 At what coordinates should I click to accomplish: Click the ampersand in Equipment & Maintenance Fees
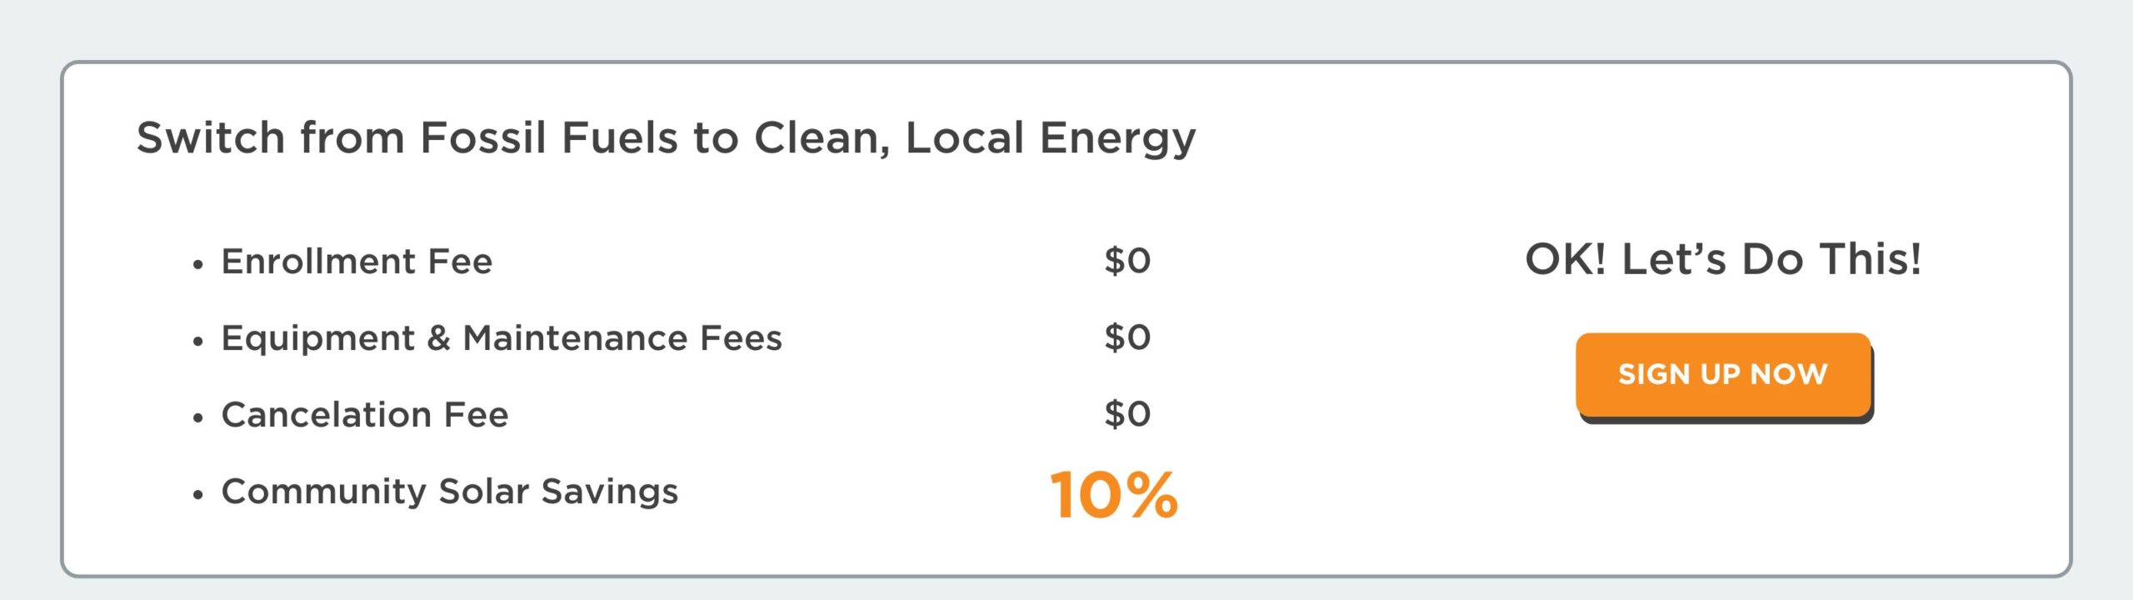pos(438,338)
